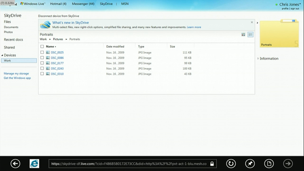This screenshot has height=171, width=304.
Task: Click the image icon beside DSC_0310
Action: pyautogui.click(x=48, y=74)
